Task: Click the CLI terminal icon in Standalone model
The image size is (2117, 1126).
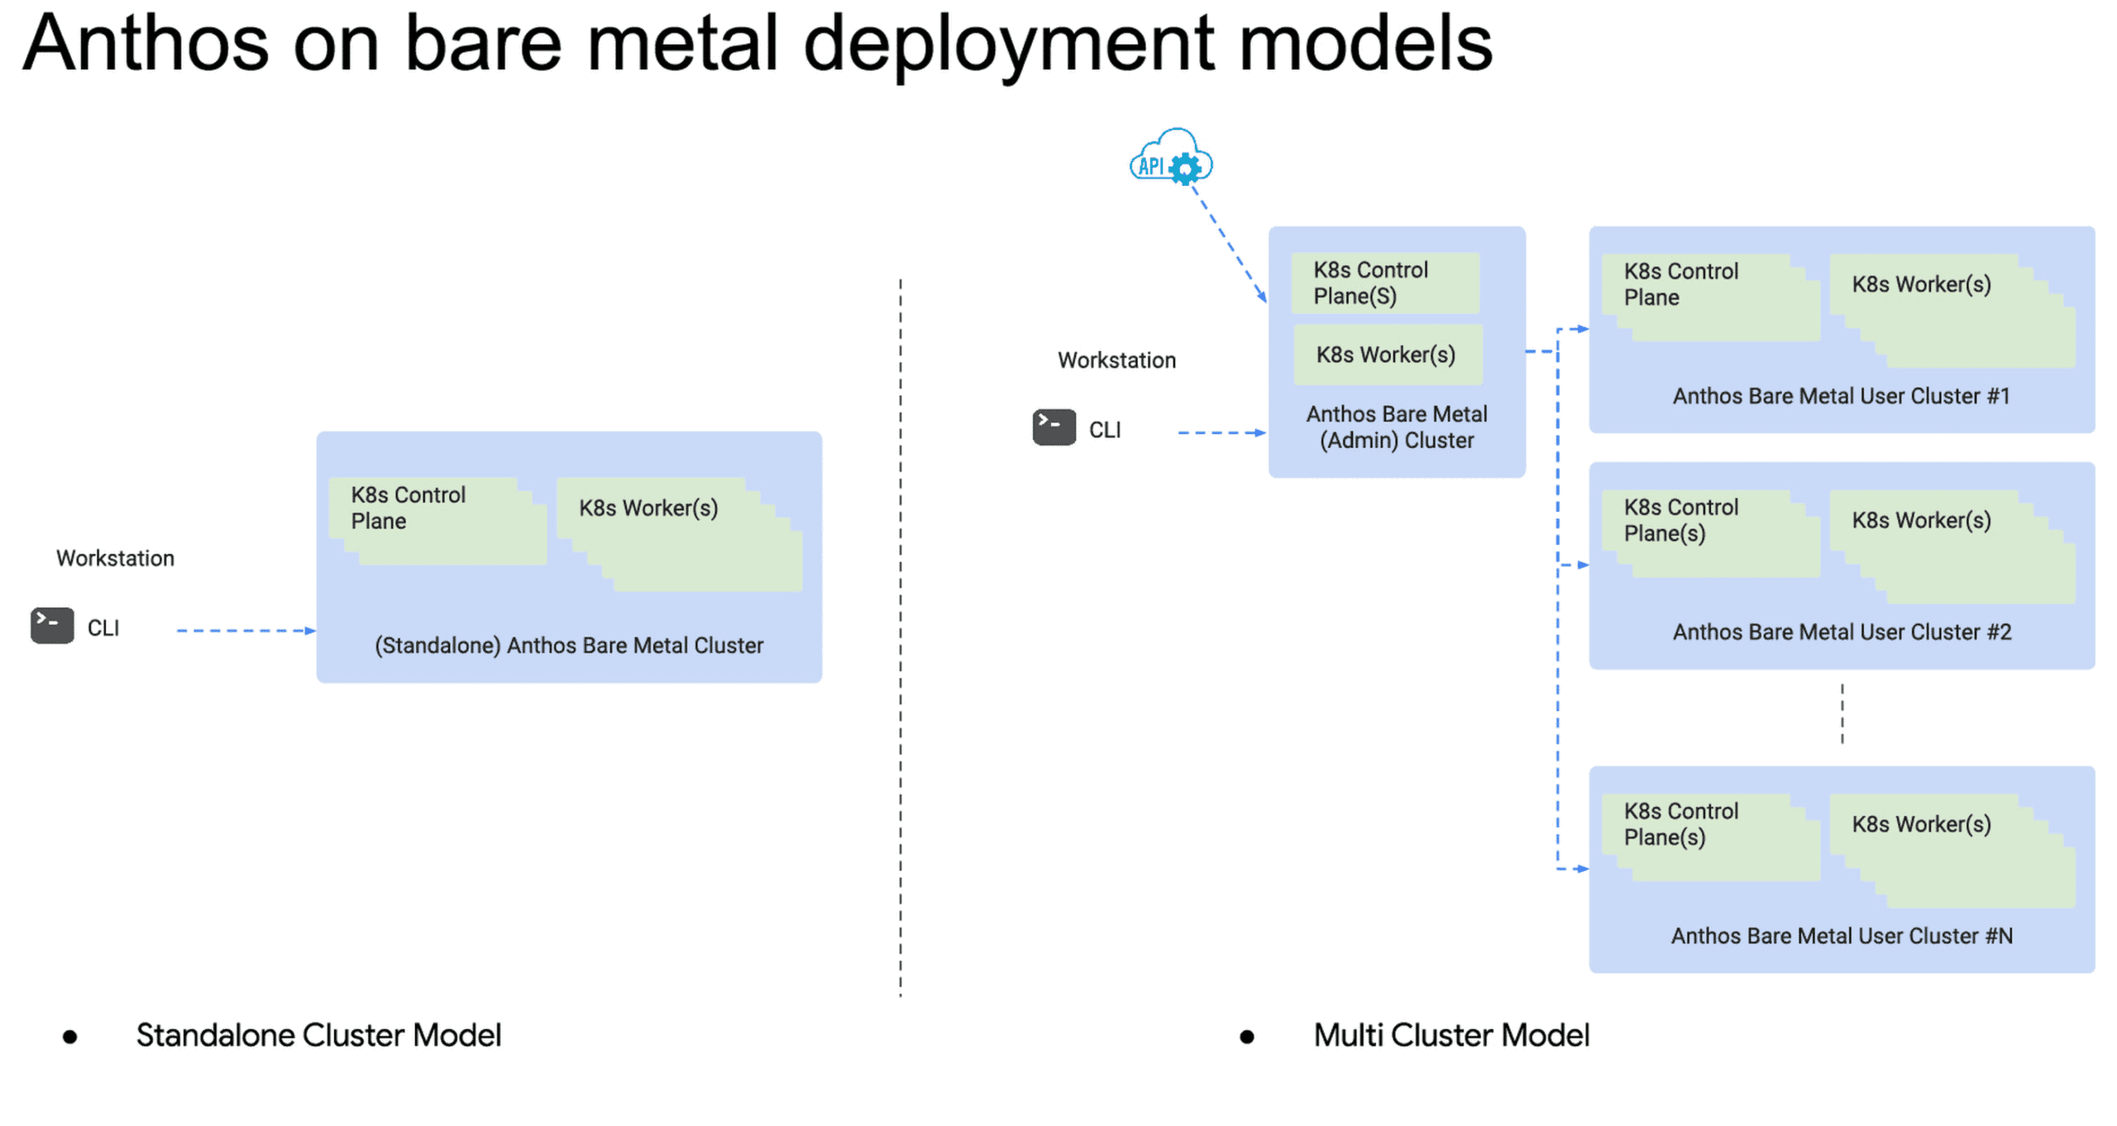Action: tap(52, 625)
